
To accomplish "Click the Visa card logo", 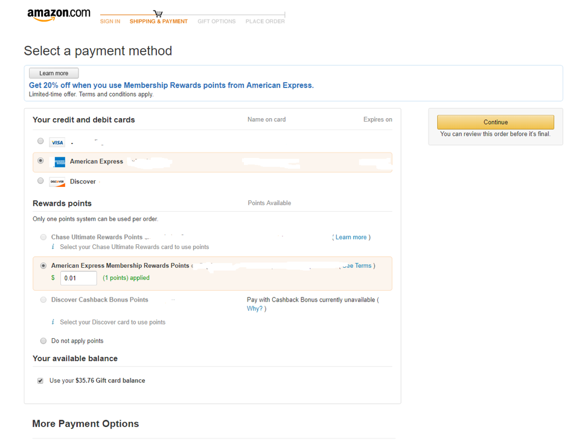I will point(57,142).
